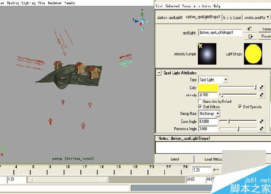This screenshot has width=271, height=194.
Task: Select the lowest-right red spot light icon
Action: click(83, 126)
